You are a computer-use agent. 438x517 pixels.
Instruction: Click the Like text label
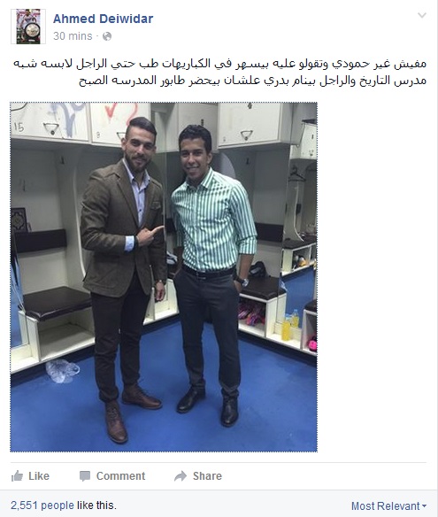pos(39,475)
